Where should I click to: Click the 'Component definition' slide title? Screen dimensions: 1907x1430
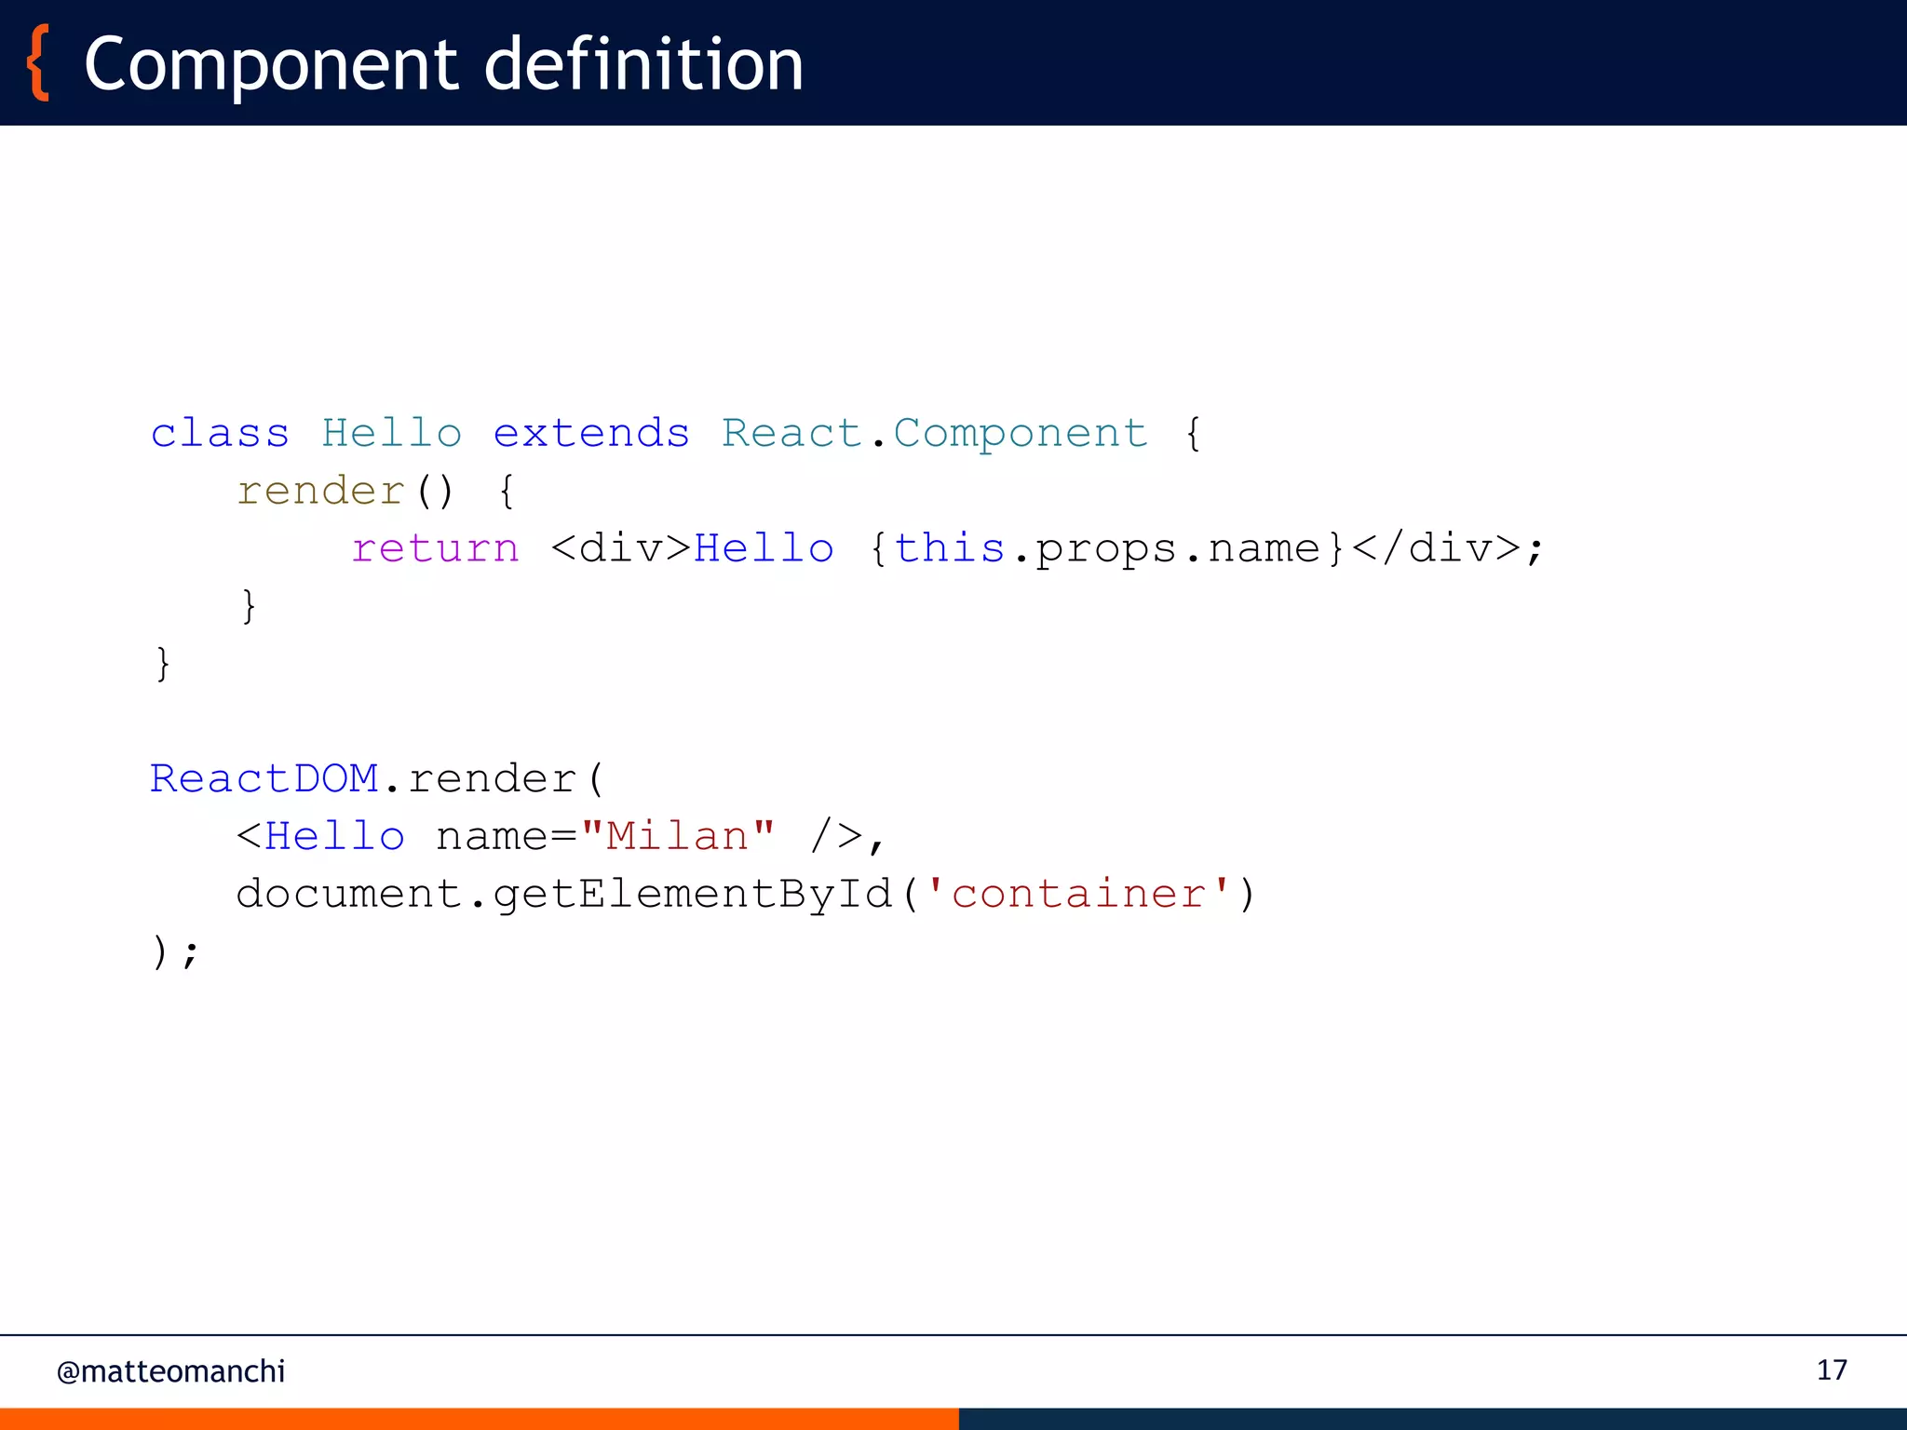pyautogui.click(x=443, y=64)
